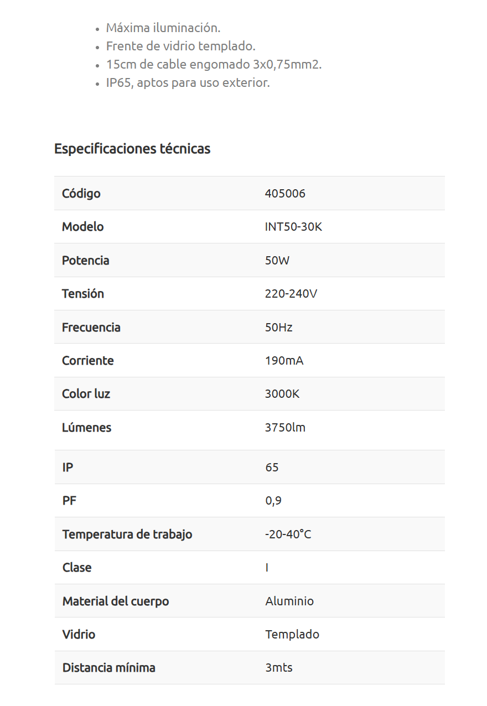Click the product code value 405006
Image resolution: width=487 pixels, height=706 pixels.
(285, 194)
